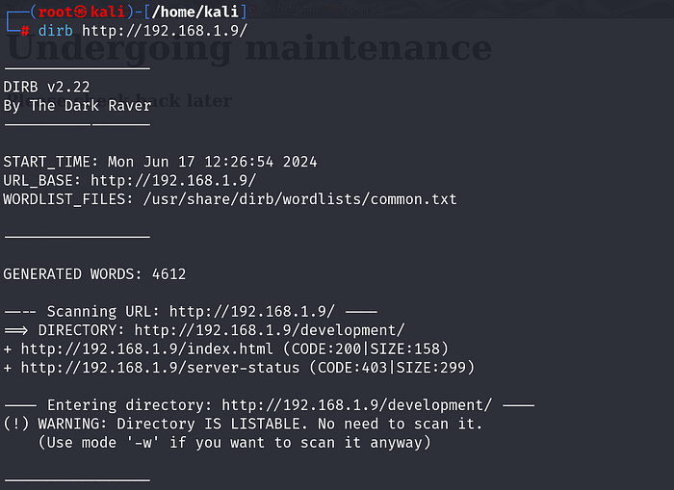The height and width of the screenshot is (490, 674).
Task: Click the red hash prompt symbol
Action: (25, 30)
